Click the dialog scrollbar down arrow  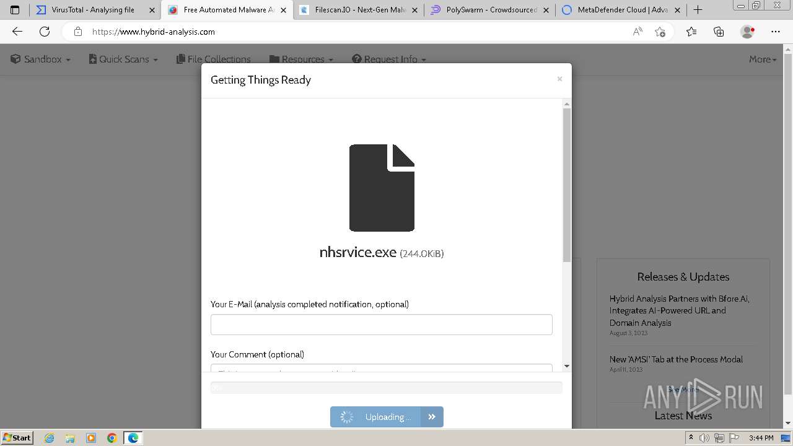(566, 366)
